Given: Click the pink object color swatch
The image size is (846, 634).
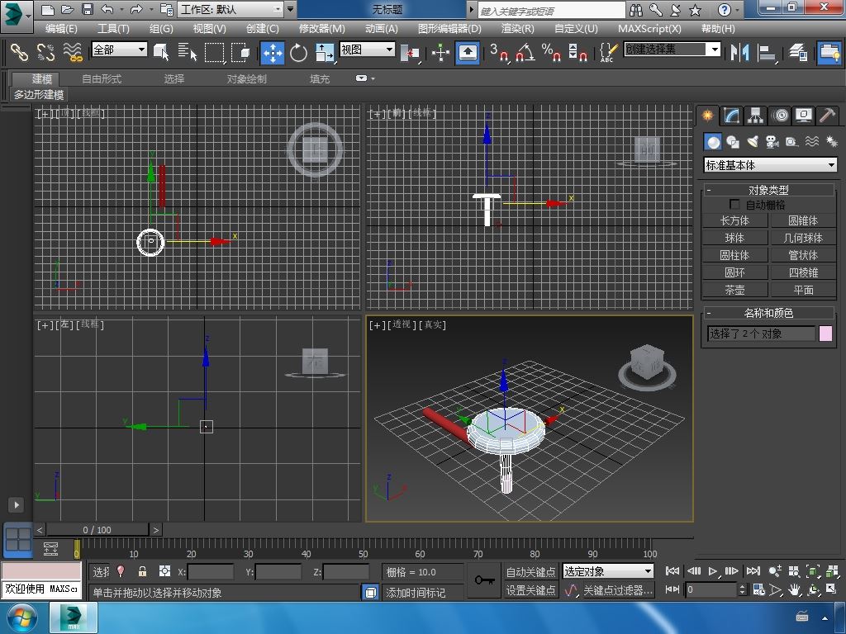Looking at the screenshot, I should (x=826, y=334).
